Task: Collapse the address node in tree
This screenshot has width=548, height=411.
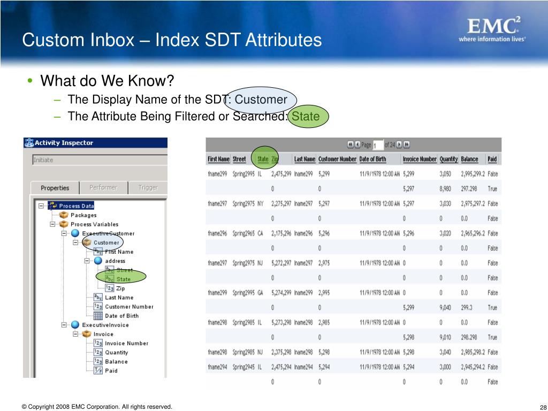Action: pos(86,261)
